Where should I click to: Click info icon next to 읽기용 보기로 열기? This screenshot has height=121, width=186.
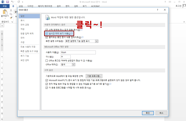tap(110, 84)
